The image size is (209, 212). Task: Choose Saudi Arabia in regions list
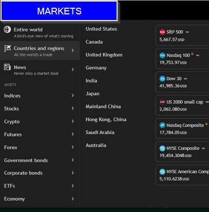coord(100,132)
